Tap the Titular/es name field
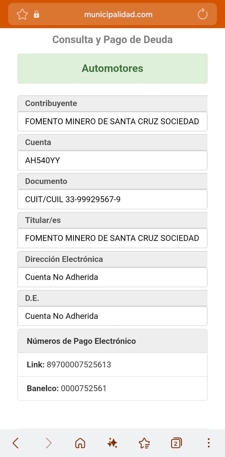 pos(112,238)
